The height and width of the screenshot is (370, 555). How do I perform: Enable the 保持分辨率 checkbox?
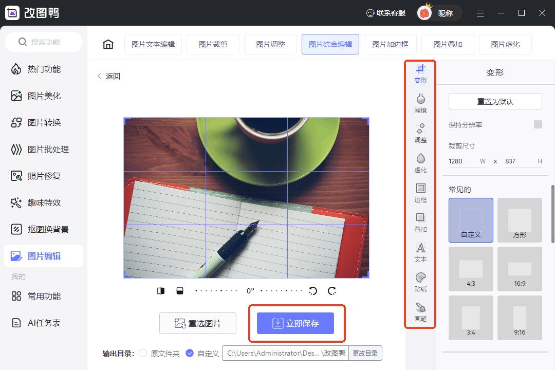(538, 124)
